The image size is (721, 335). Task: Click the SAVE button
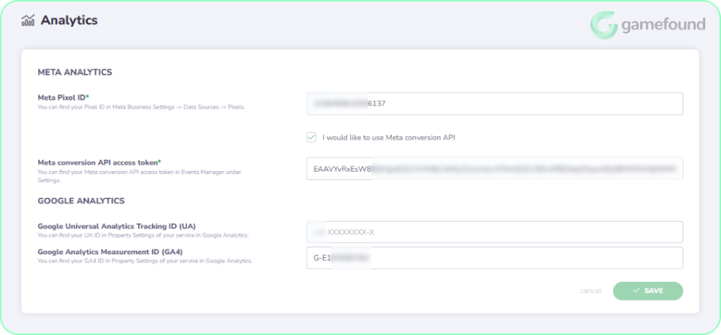pyautogui.click(x=648, y=291)
